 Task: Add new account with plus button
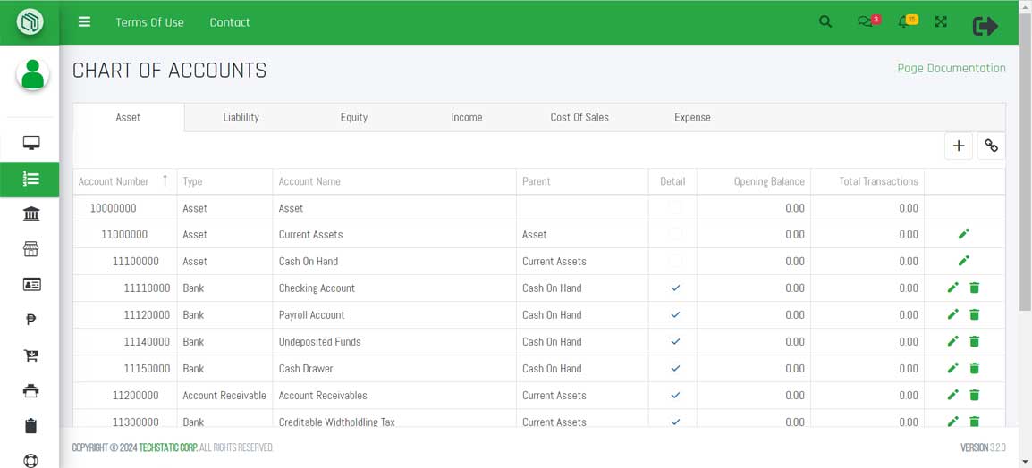click(959, 146)
